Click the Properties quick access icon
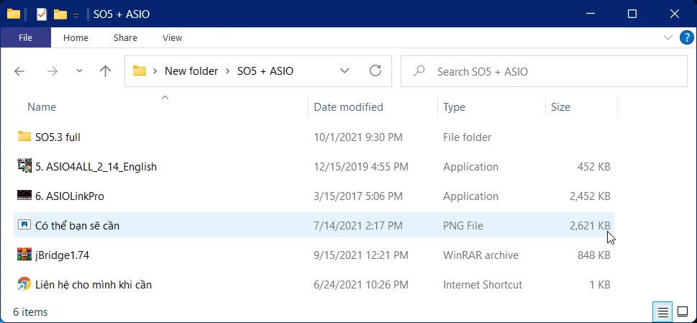697x323 pixels. click(x=41, y=14)
